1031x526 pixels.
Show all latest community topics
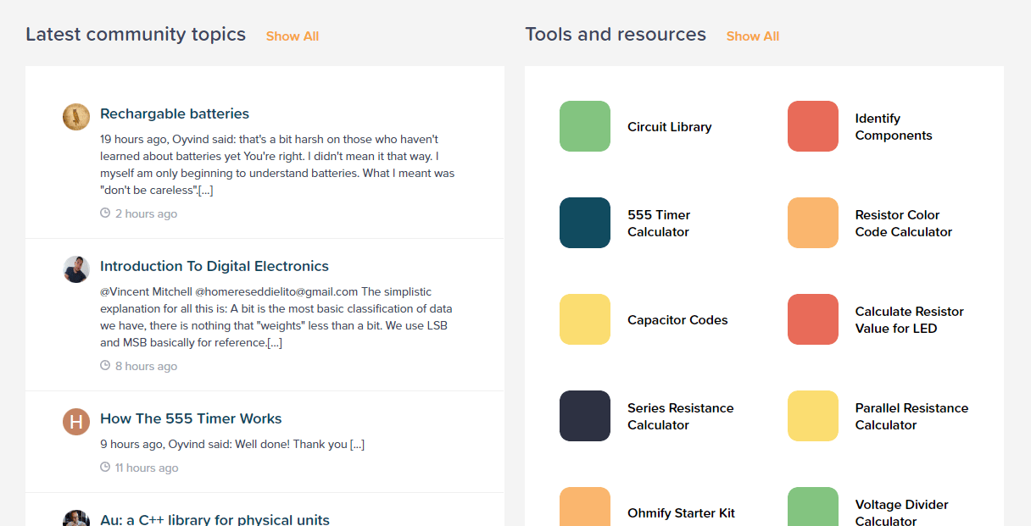click(293, 36)
